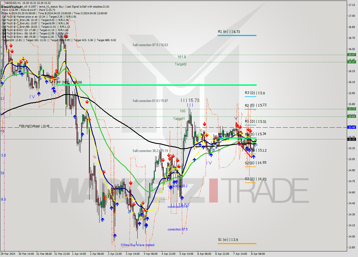This screenshot has width=358, height=257.
Task: Select the blue correction 61.8 label
Action: tap(178, 207)
